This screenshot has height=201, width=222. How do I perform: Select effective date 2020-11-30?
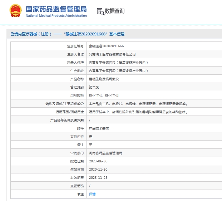[98, 170]
